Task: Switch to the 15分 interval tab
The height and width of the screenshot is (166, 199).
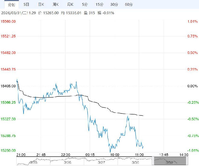Action: 99,5
